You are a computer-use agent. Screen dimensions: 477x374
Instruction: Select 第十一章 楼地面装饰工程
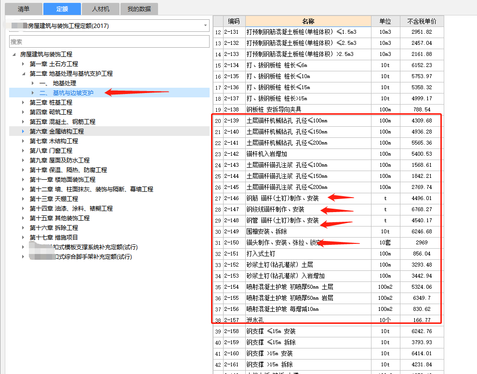click(x=62, y=180)
